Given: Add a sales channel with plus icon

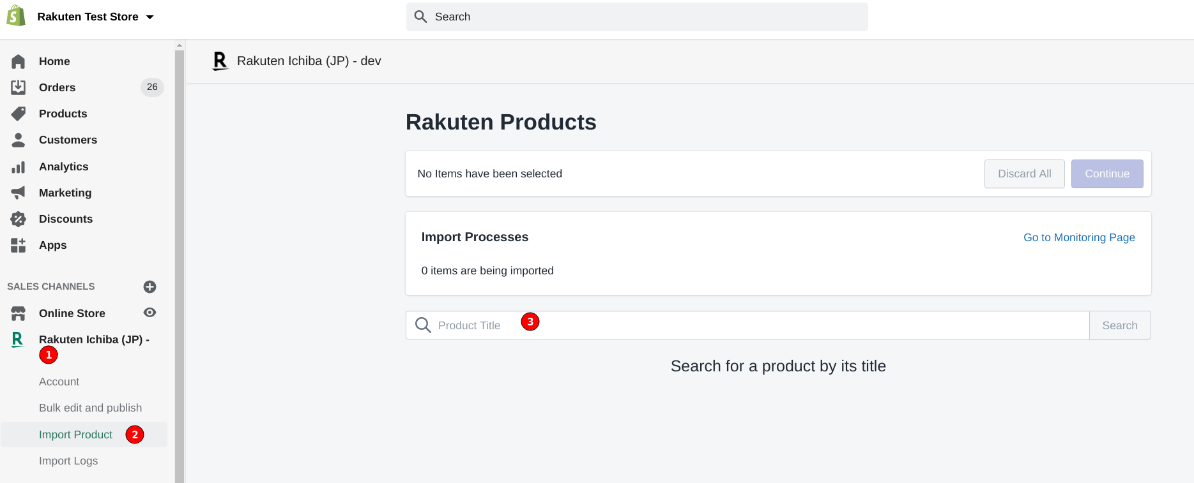Looking at the screenshot, I should point(150,286).
